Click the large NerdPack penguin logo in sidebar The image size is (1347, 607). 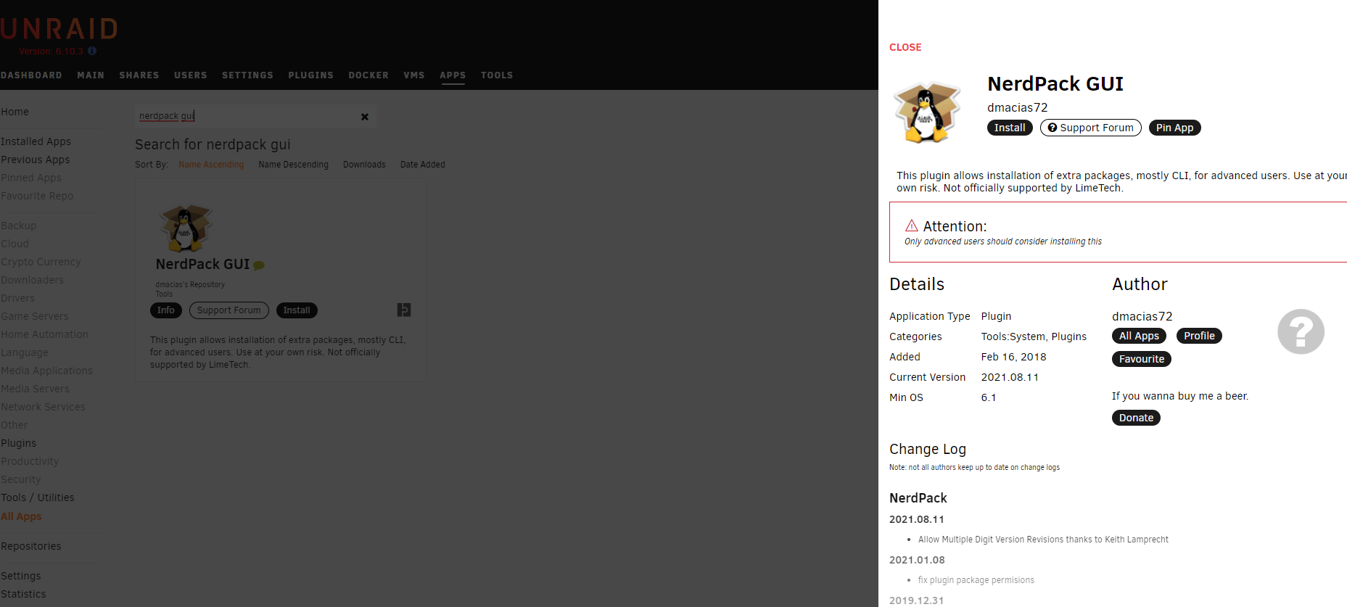[927, 112]
